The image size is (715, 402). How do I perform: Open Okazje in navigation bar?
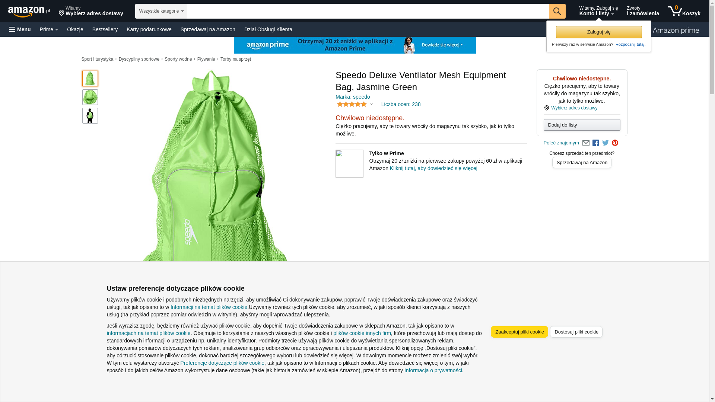(x=75, y=29)
